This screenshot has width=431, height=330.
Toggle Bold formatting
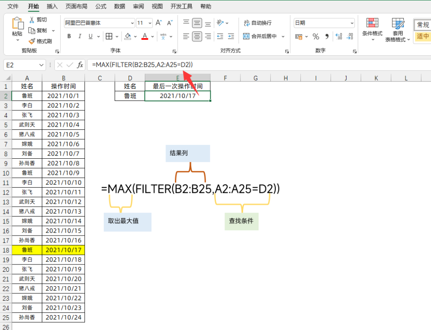69,36
